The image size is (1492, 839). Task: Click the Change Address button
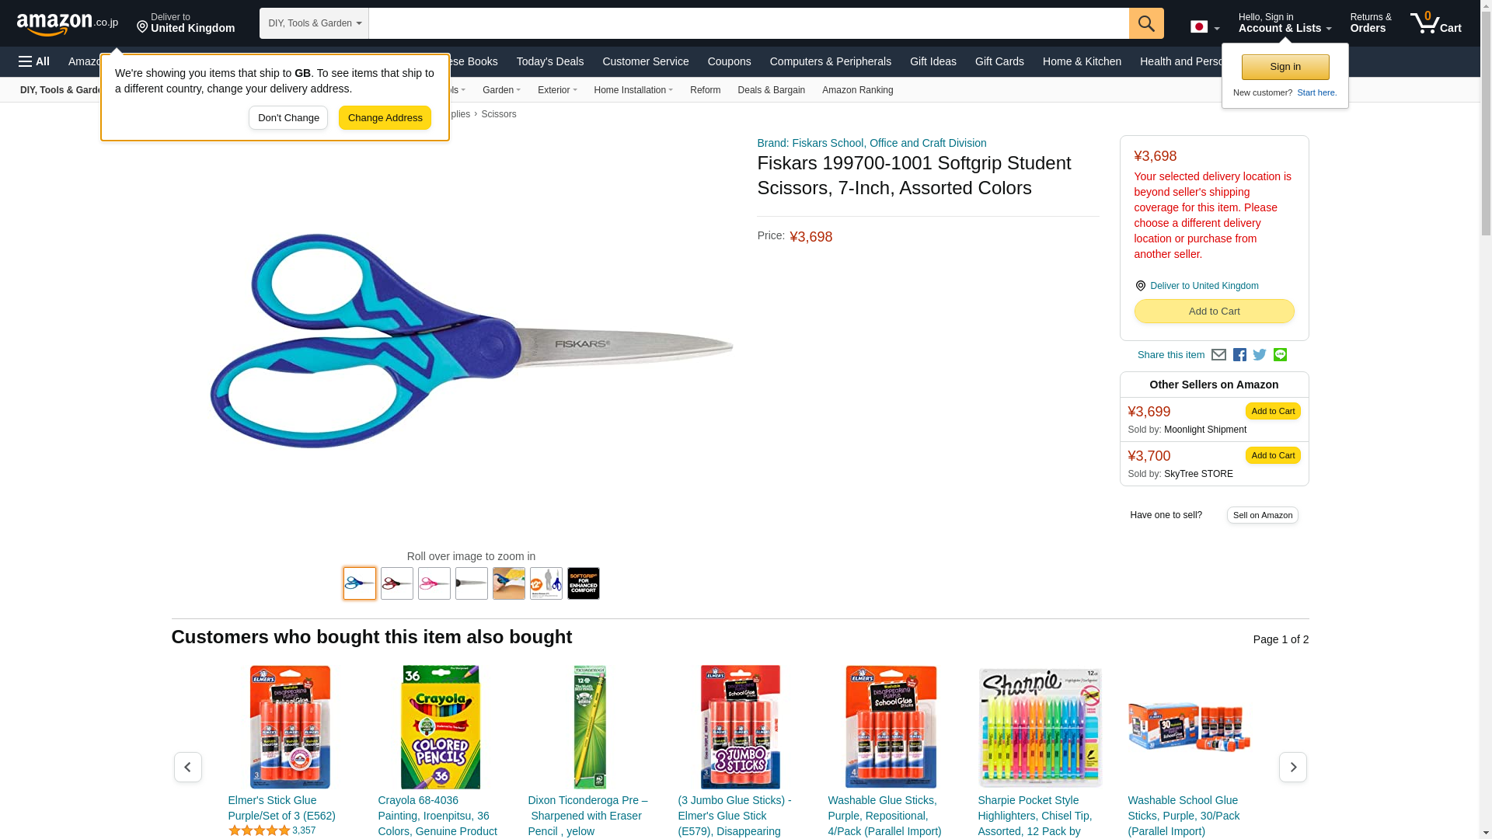point(385,118)
